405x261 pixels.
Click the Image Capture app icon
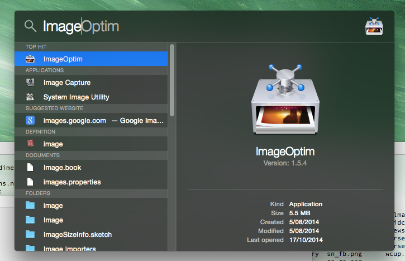pos(30,82)
